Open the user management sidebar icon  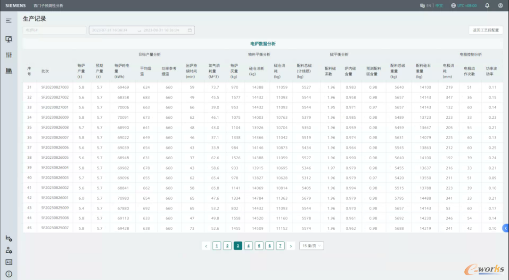(x=9, y=250)
